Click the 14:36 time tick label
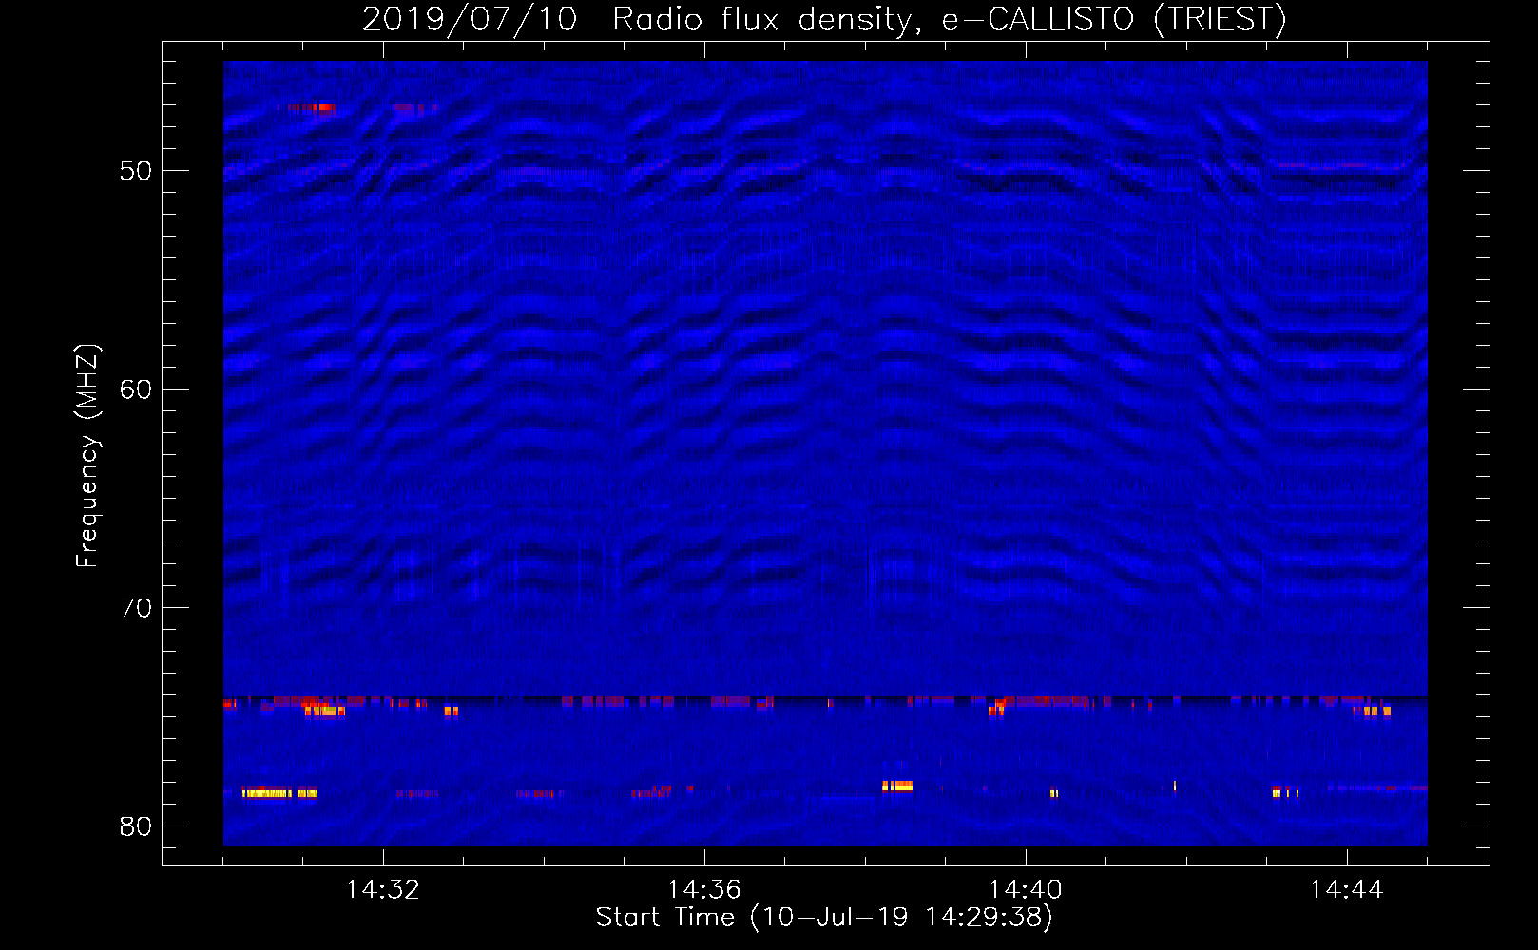 [703, 890]
